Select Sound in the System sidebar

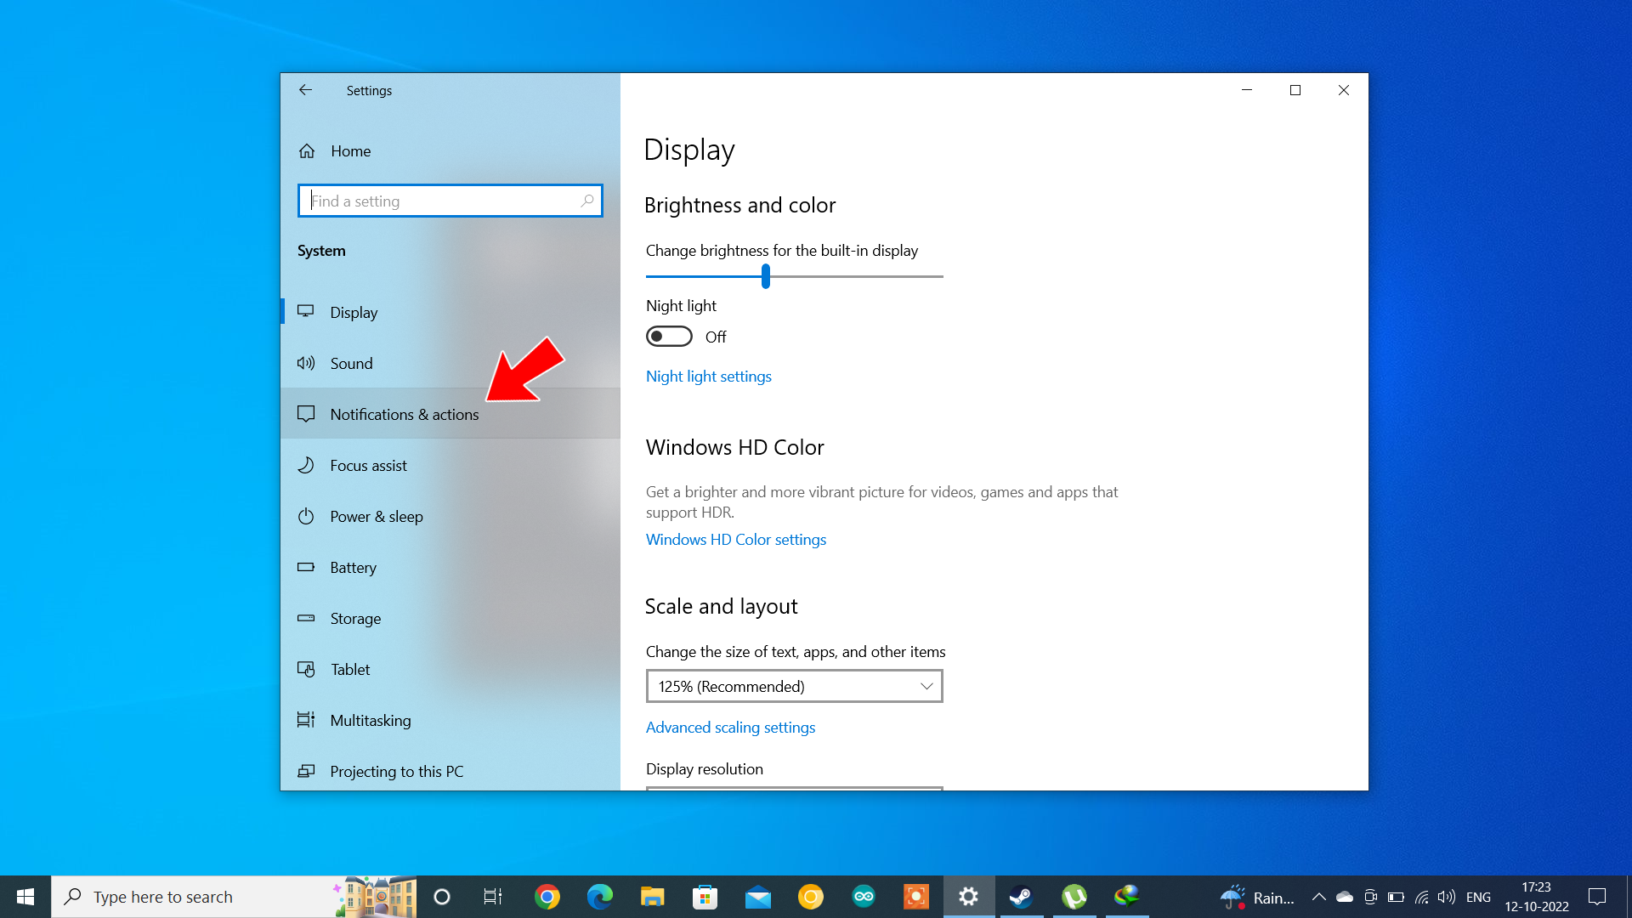[x=351, y=363]
